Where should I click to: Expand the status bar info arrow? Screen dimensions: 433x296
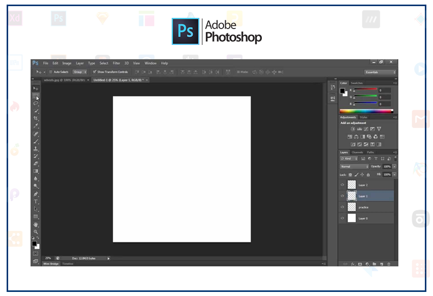pyautogui.click(x=109, y=258)
